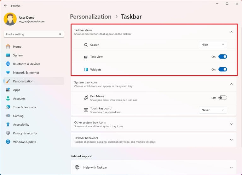Click the back arrow icon
This screenshot has width=242, height=175.
coord(5,5)
